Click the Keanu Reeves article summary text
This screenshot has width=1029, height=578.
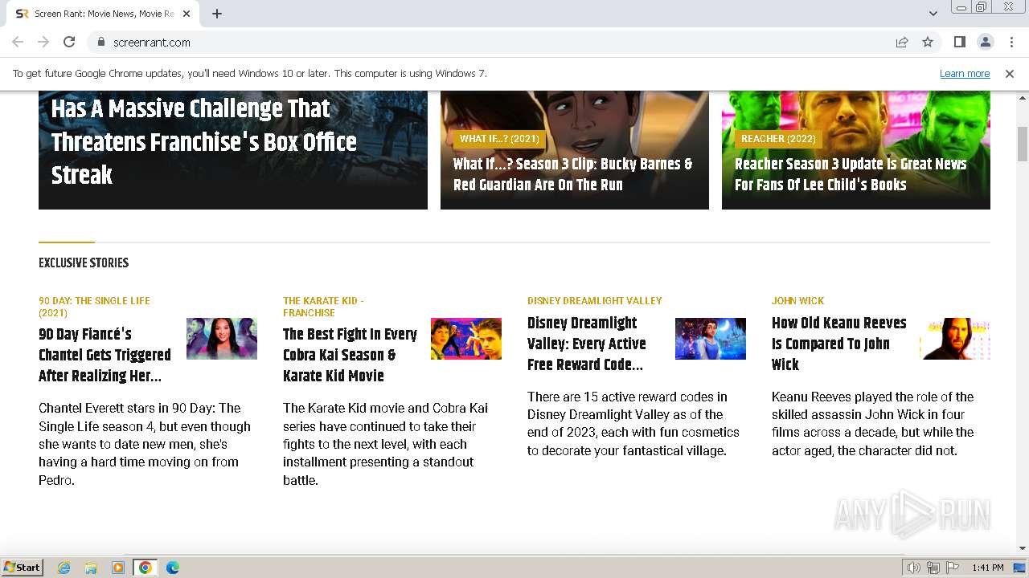click(x=872, y=424)
